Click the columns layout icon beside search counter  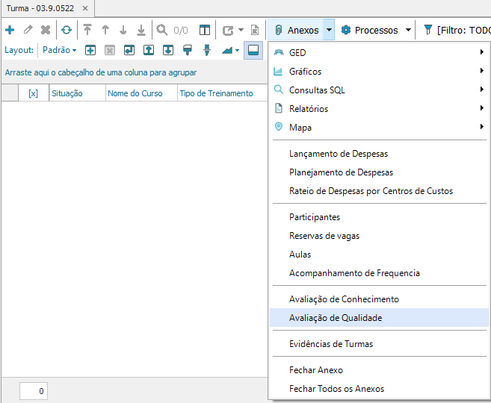[x=205, y=31]
